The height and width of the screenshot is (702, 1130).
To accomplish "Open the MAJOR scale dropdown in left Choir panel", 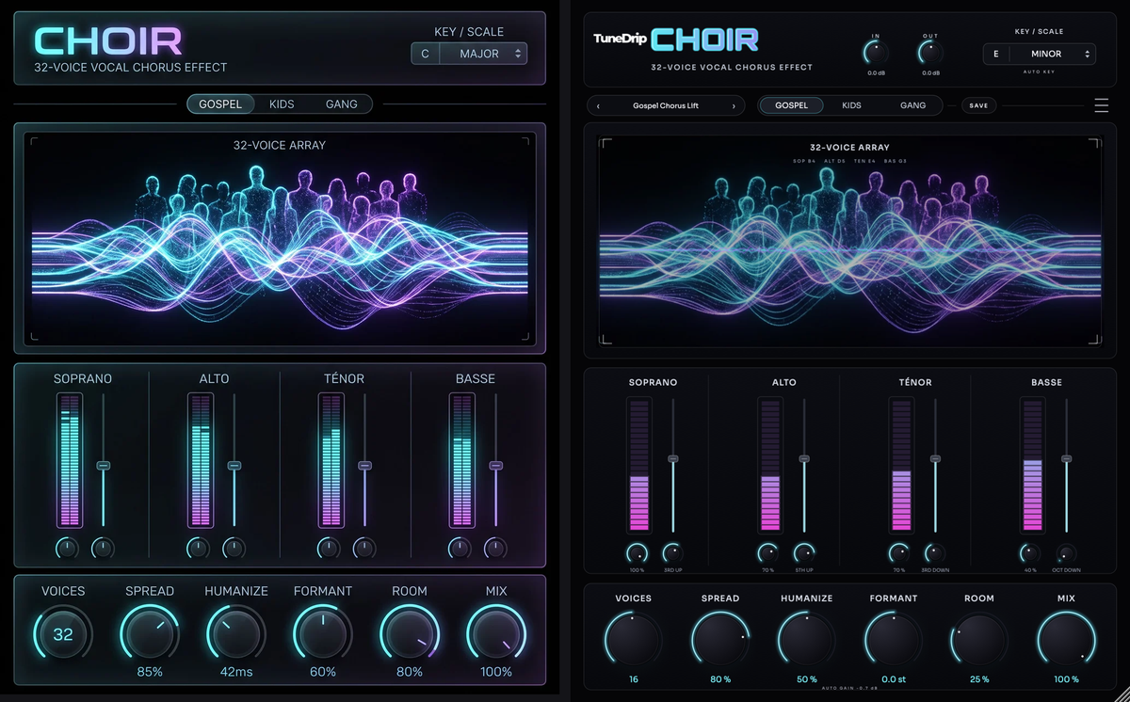I will (x=484, y=54).
